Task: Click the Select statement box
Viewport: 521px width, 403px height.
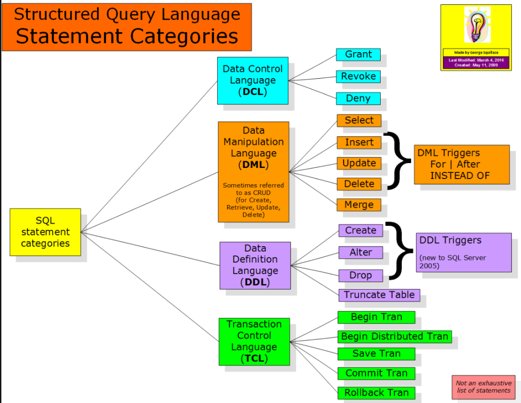Action: pyautogui.click(x=359, y=120)
